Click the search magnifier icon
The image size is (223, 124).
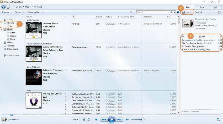pyautogui.click(x=171, y=12)
